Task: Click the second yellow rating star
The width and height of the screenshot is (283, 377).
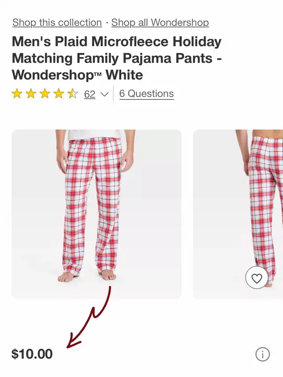Action: [31, 94]
